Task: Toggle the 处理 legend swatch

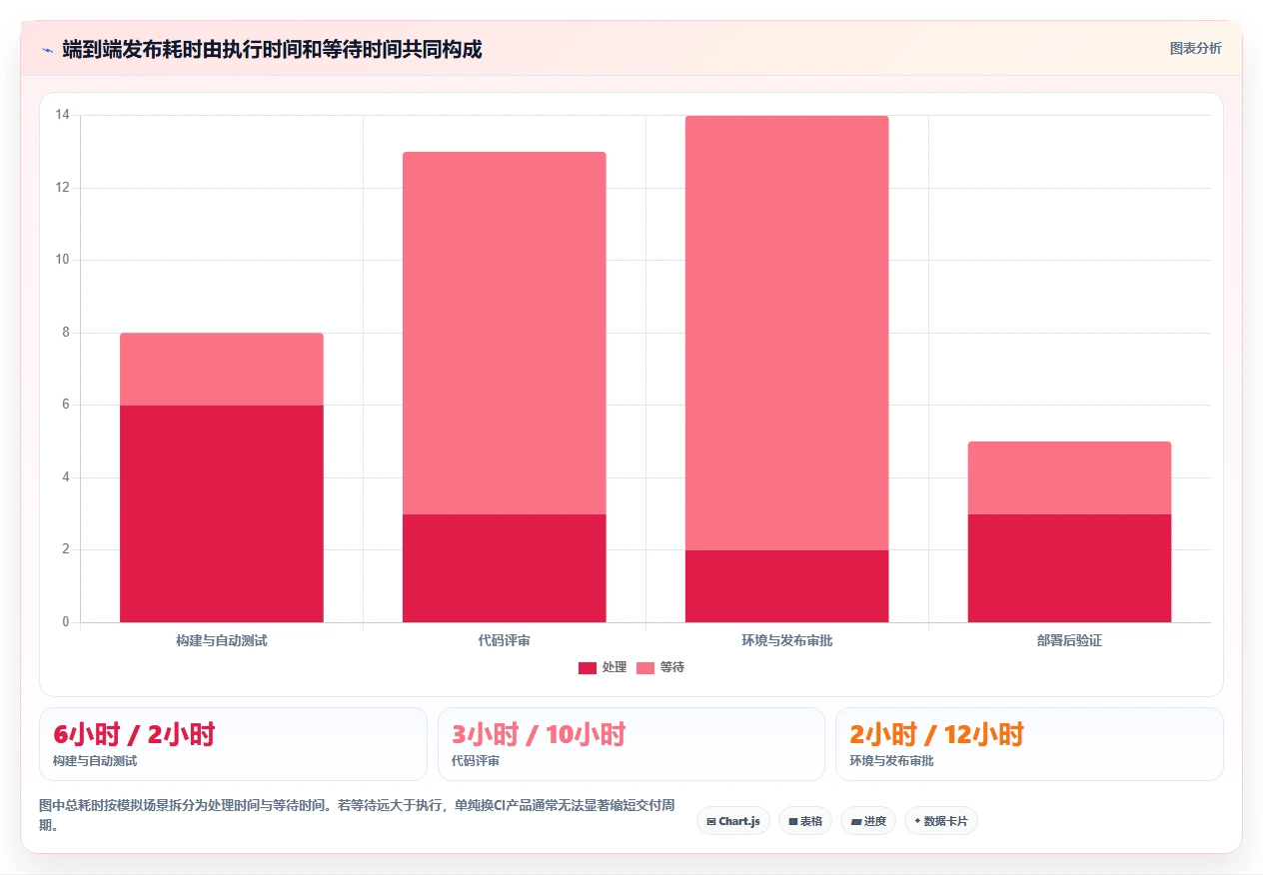Action: [588, 667]
